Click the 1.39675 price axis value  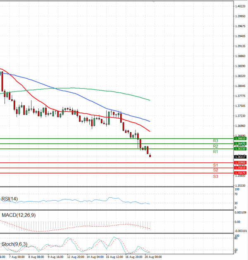[240, 26]
